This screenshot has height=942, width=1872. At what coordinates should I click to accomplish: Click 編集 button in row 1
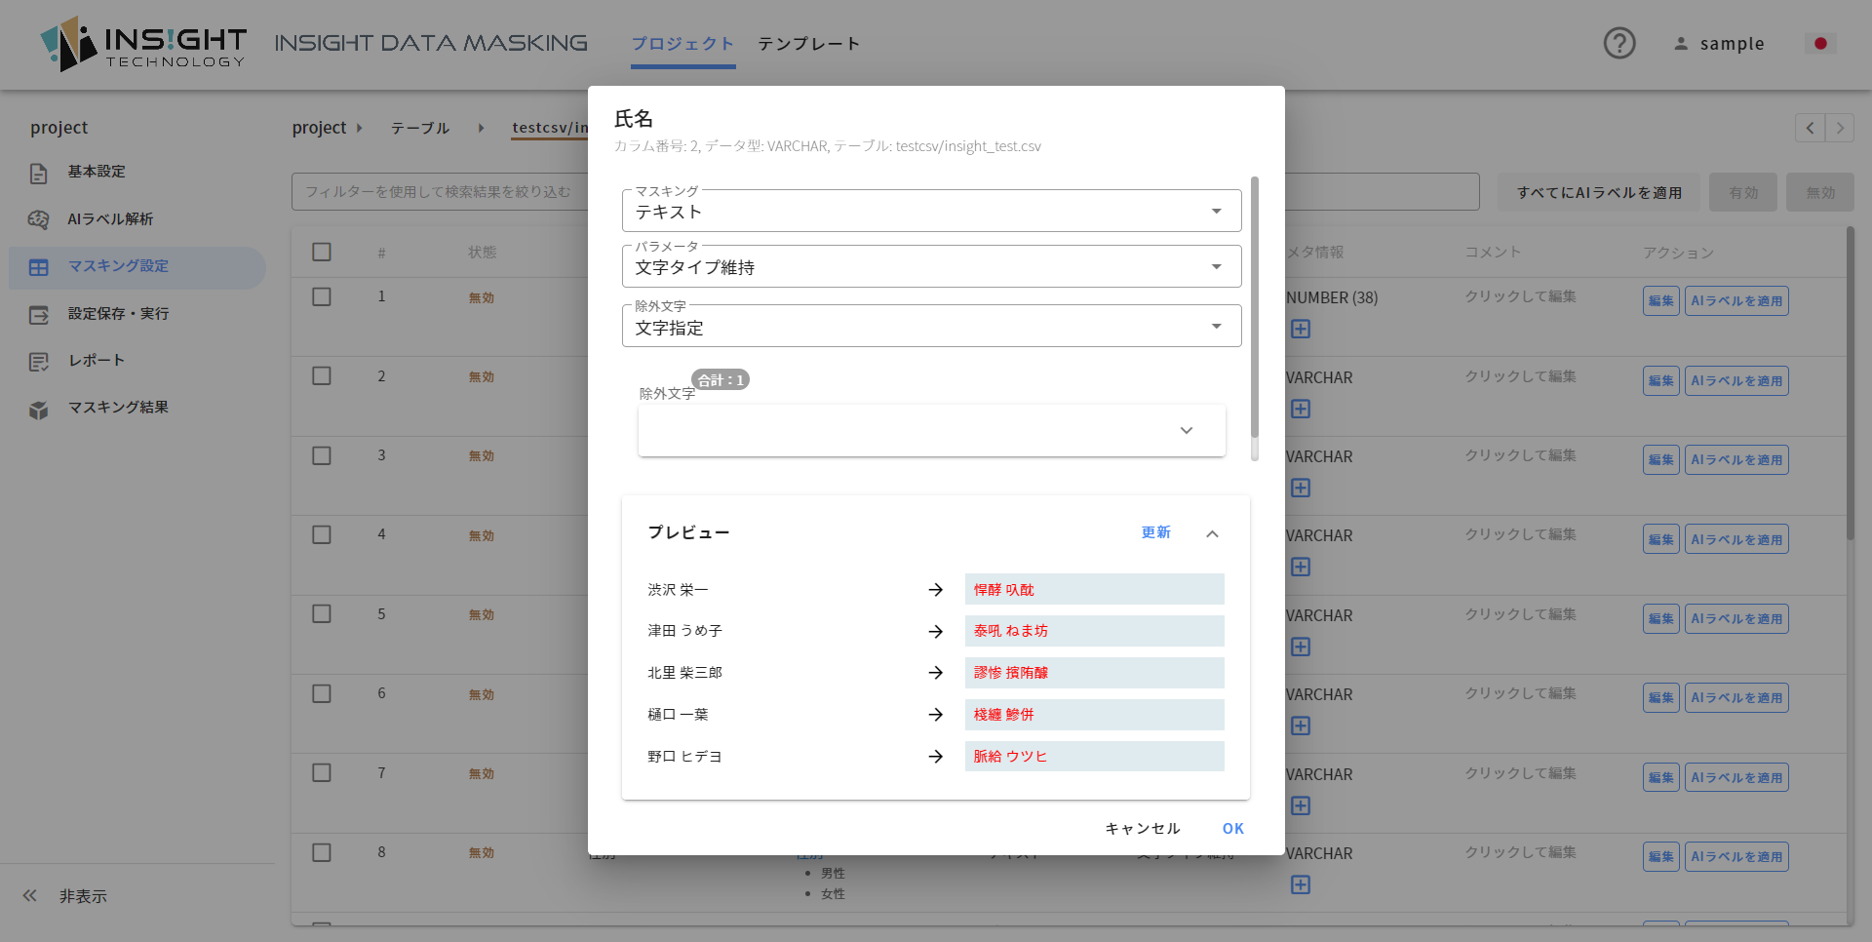(x=1661, y=301)
